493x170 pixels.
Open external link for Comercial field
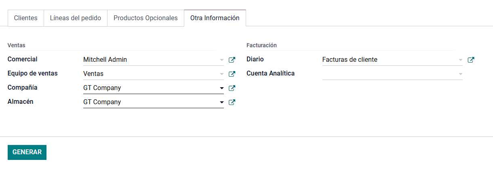(x=232, y=60)
